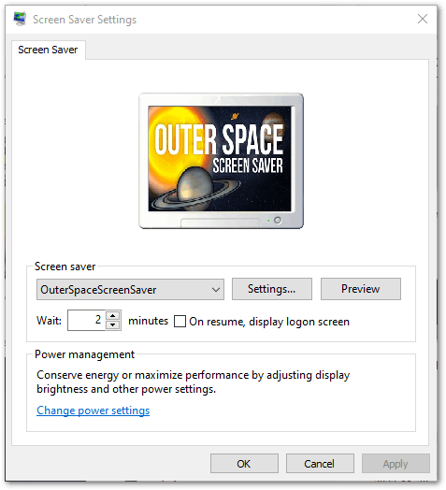Click the Cancel button
Image resolution: width=446 pixels, height=490 pixels.
point(320,464)
